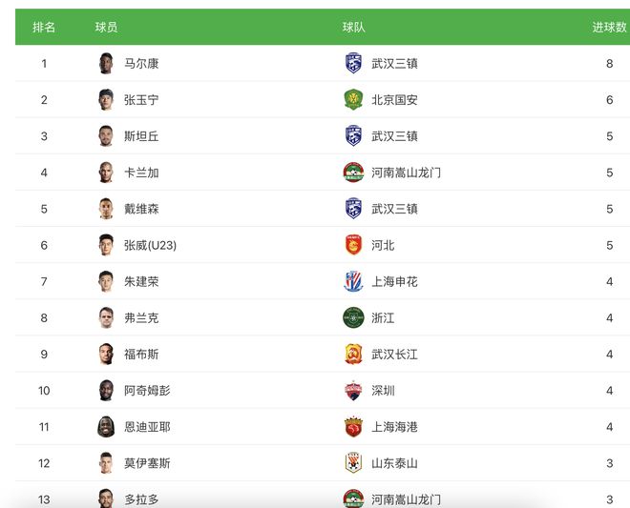Click the Zhejiang green circular badge
Screen dimensions: 630x508
[x=353, y=317]
